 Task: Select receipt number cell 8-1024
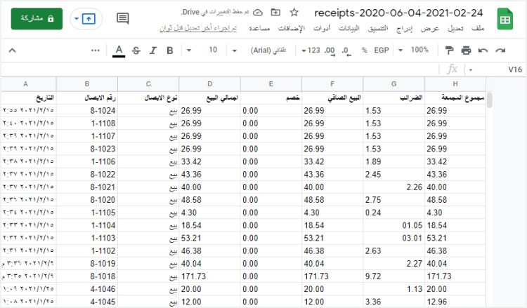click(x=87, y=110)
